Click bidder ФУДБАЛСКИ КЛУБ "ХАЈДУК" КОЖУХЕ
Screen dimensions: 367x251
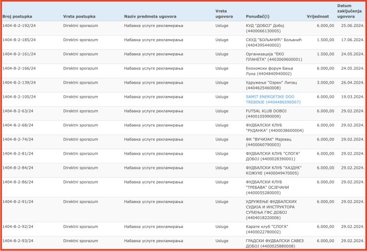[274, 170]
